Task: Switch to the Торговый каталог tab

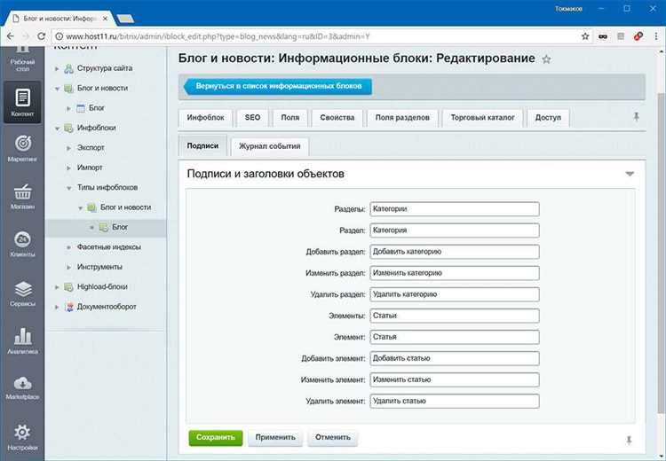Action: pyautogui.click(x=482, y=118)
